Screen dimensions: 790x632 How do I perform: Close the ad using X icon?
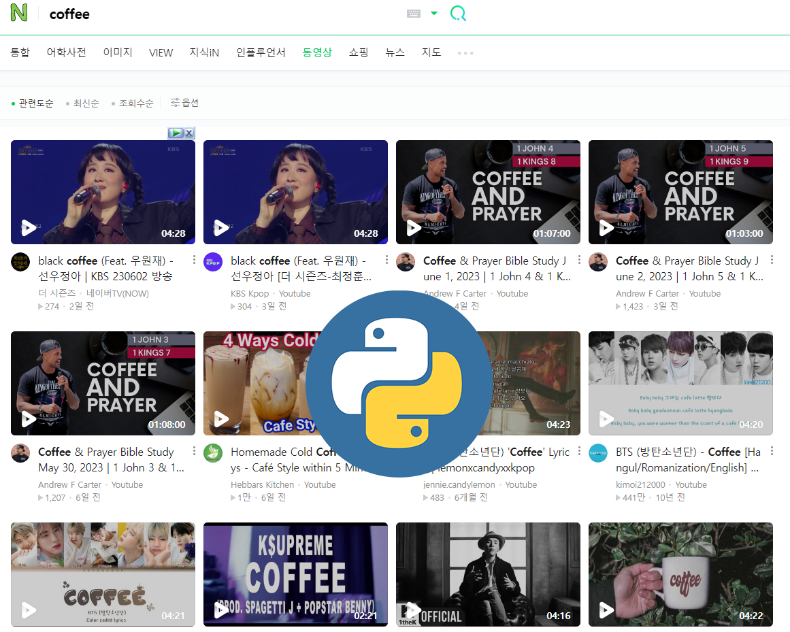189,133
